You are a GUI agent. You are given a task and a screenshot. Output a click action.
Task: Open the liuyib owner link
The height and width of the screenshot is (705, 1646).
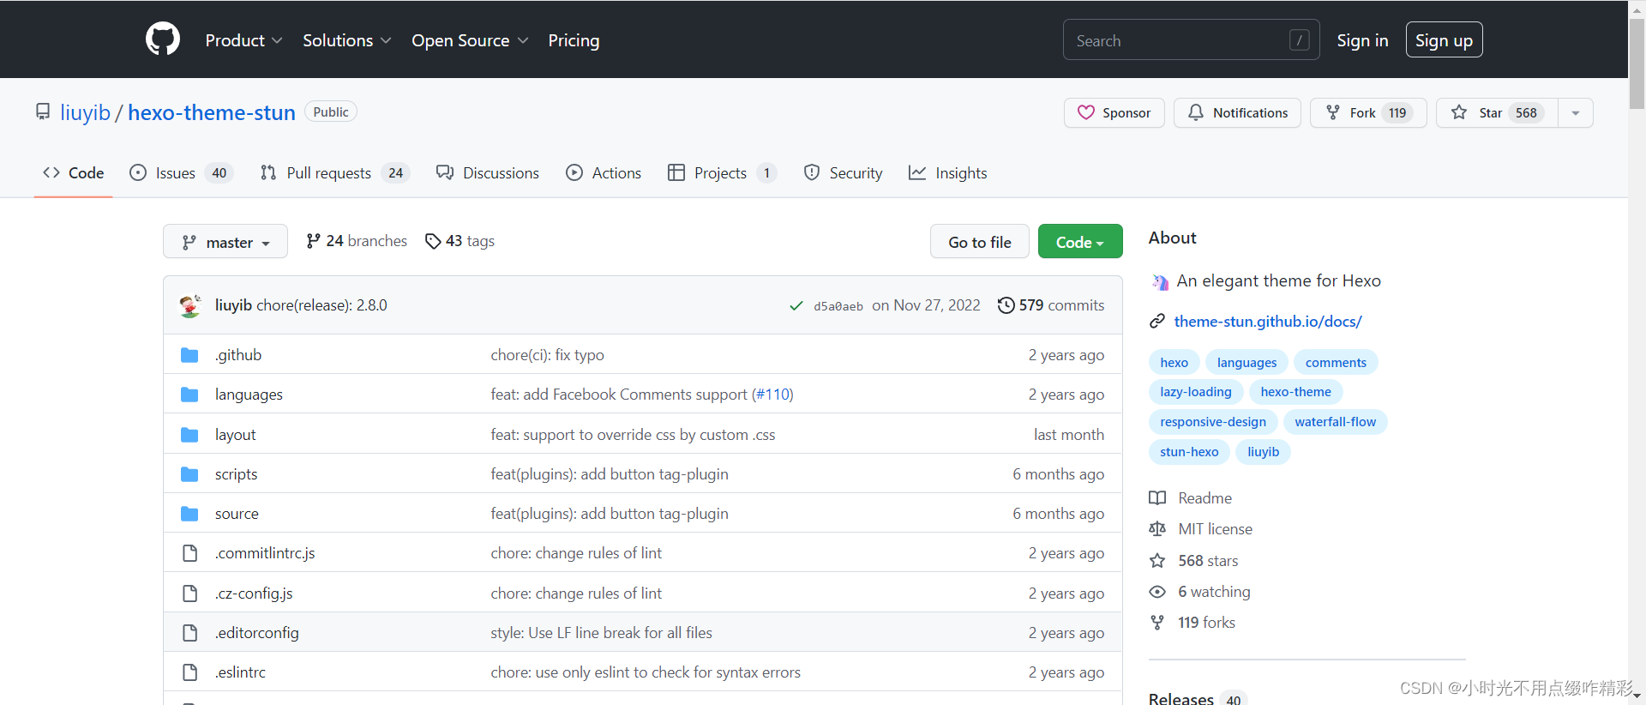pyautogui.click(x=85, y=112)
